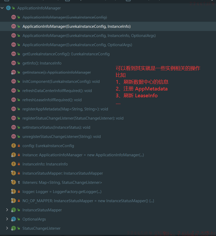Click protected key icon of listeners field
The height and width of the screenshot is (236, 216).
19,183
